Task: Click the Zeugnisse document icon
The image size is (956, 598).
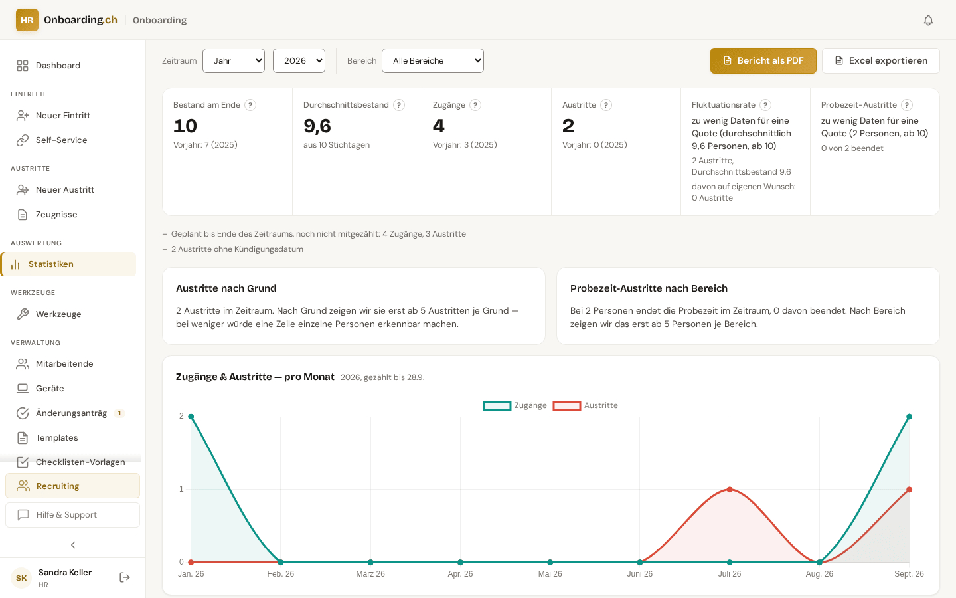Action: click(23, 215)
